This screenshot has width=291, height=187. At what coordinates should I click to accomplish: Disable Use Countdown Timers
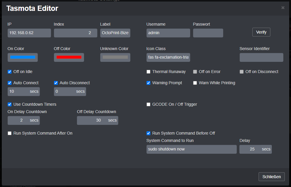(9, 104)
